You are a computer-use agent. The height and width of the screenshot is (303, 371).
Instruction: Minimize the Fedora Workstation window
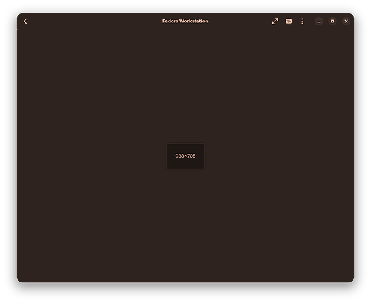[319, 21]
